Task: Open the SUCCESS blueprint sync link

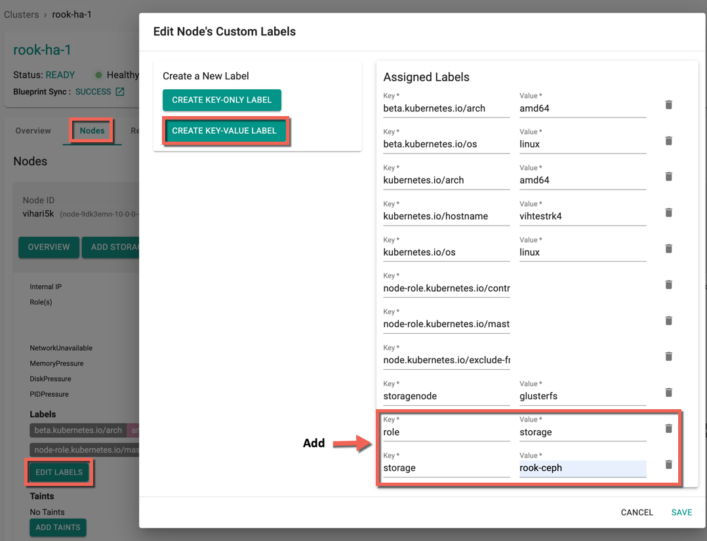Action: 93,92
